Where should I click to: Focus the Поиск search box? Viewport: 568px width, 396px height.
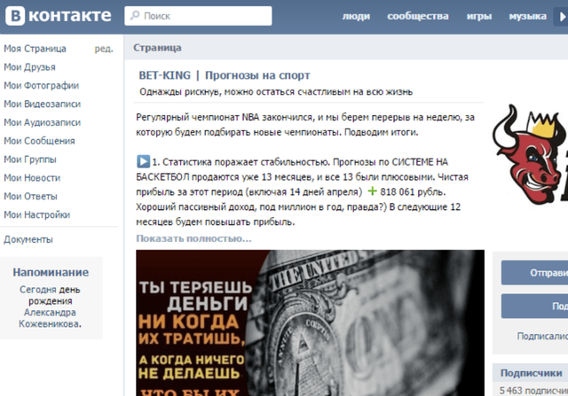click(198, 16)
